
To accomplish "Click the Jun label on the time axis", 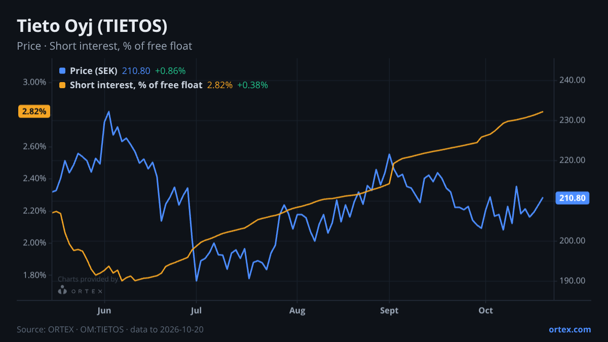I will pos(104,310).
